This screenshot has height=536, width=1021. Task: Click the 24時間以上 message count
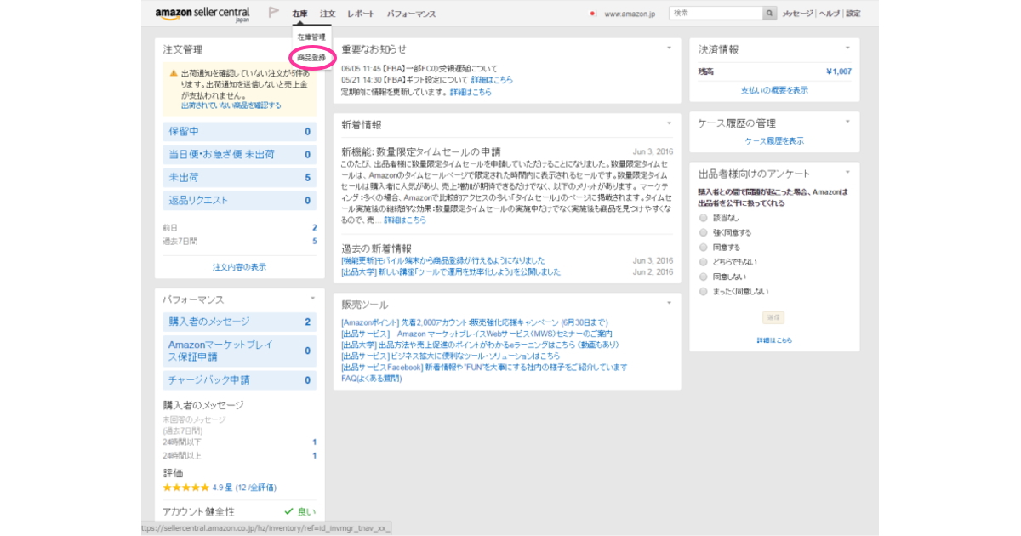click(x=314, y=455)
